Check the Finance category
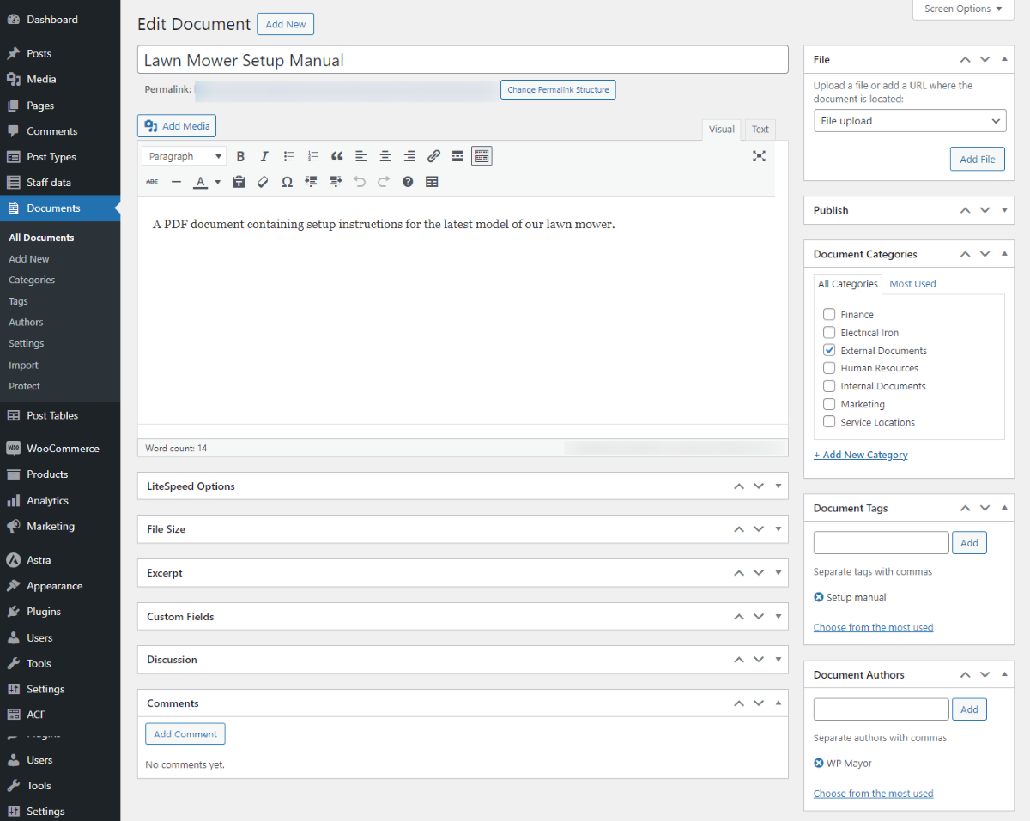Viewport: 1030px width, 821px height. pyautogui.click(x=829, y=315)
